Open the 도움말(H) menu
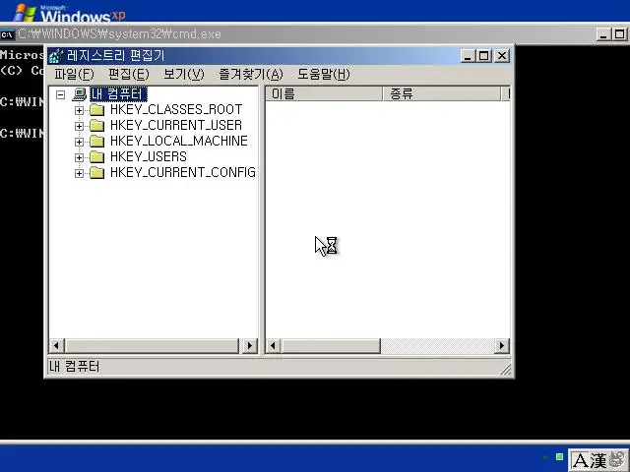This screenshot has height=472, width=630. click(x=324, y=75)
